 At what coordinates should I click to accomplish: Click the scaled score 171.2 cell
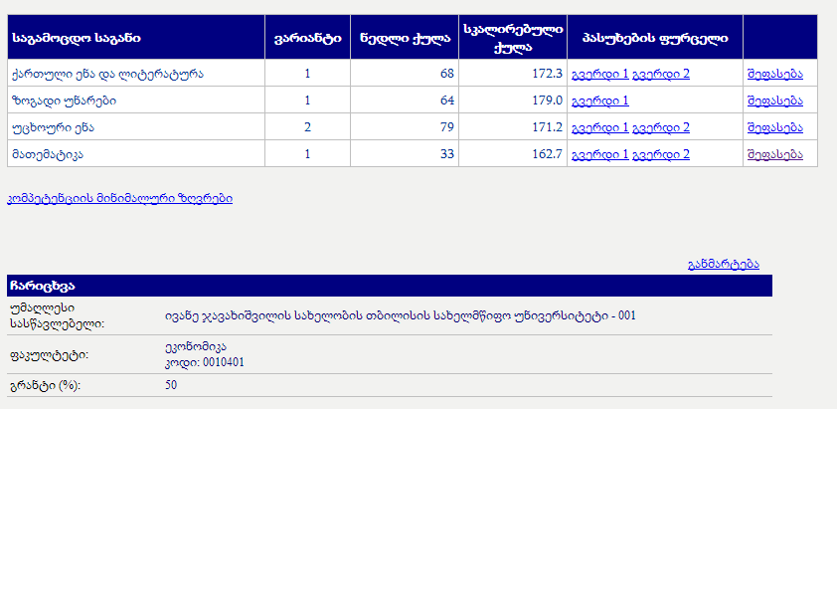click(513, 127)
